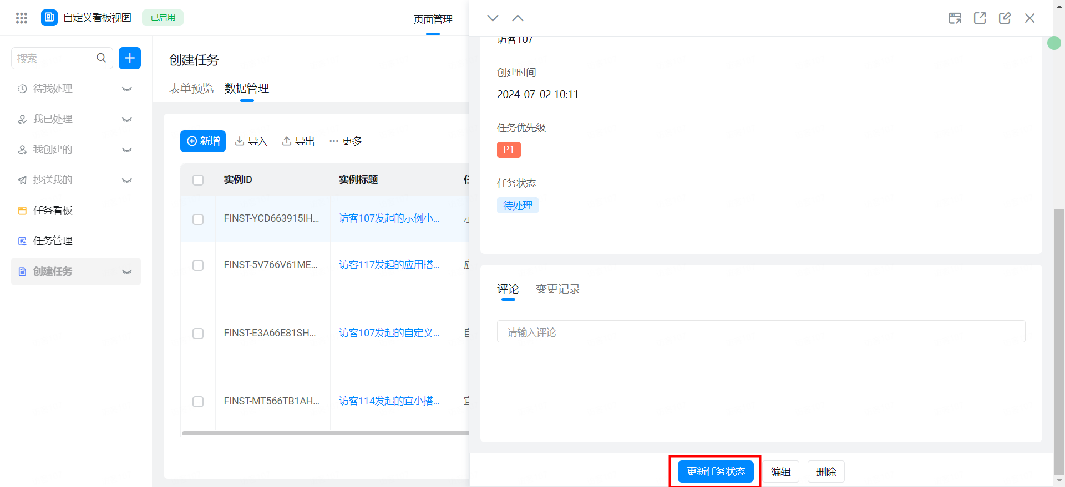Image resolution: width=1065 pixels, height=487 pixels.
Task: Go to previous record with up chevron
Action: (x=518, y=18)
